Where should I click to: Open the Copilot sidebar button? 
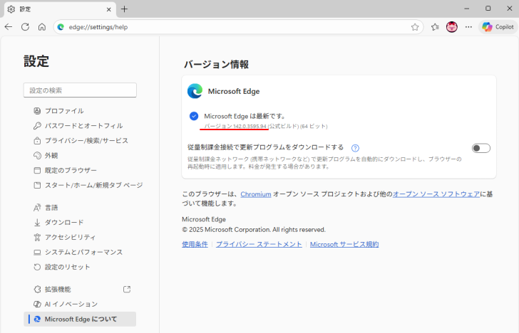click(498, 27)
